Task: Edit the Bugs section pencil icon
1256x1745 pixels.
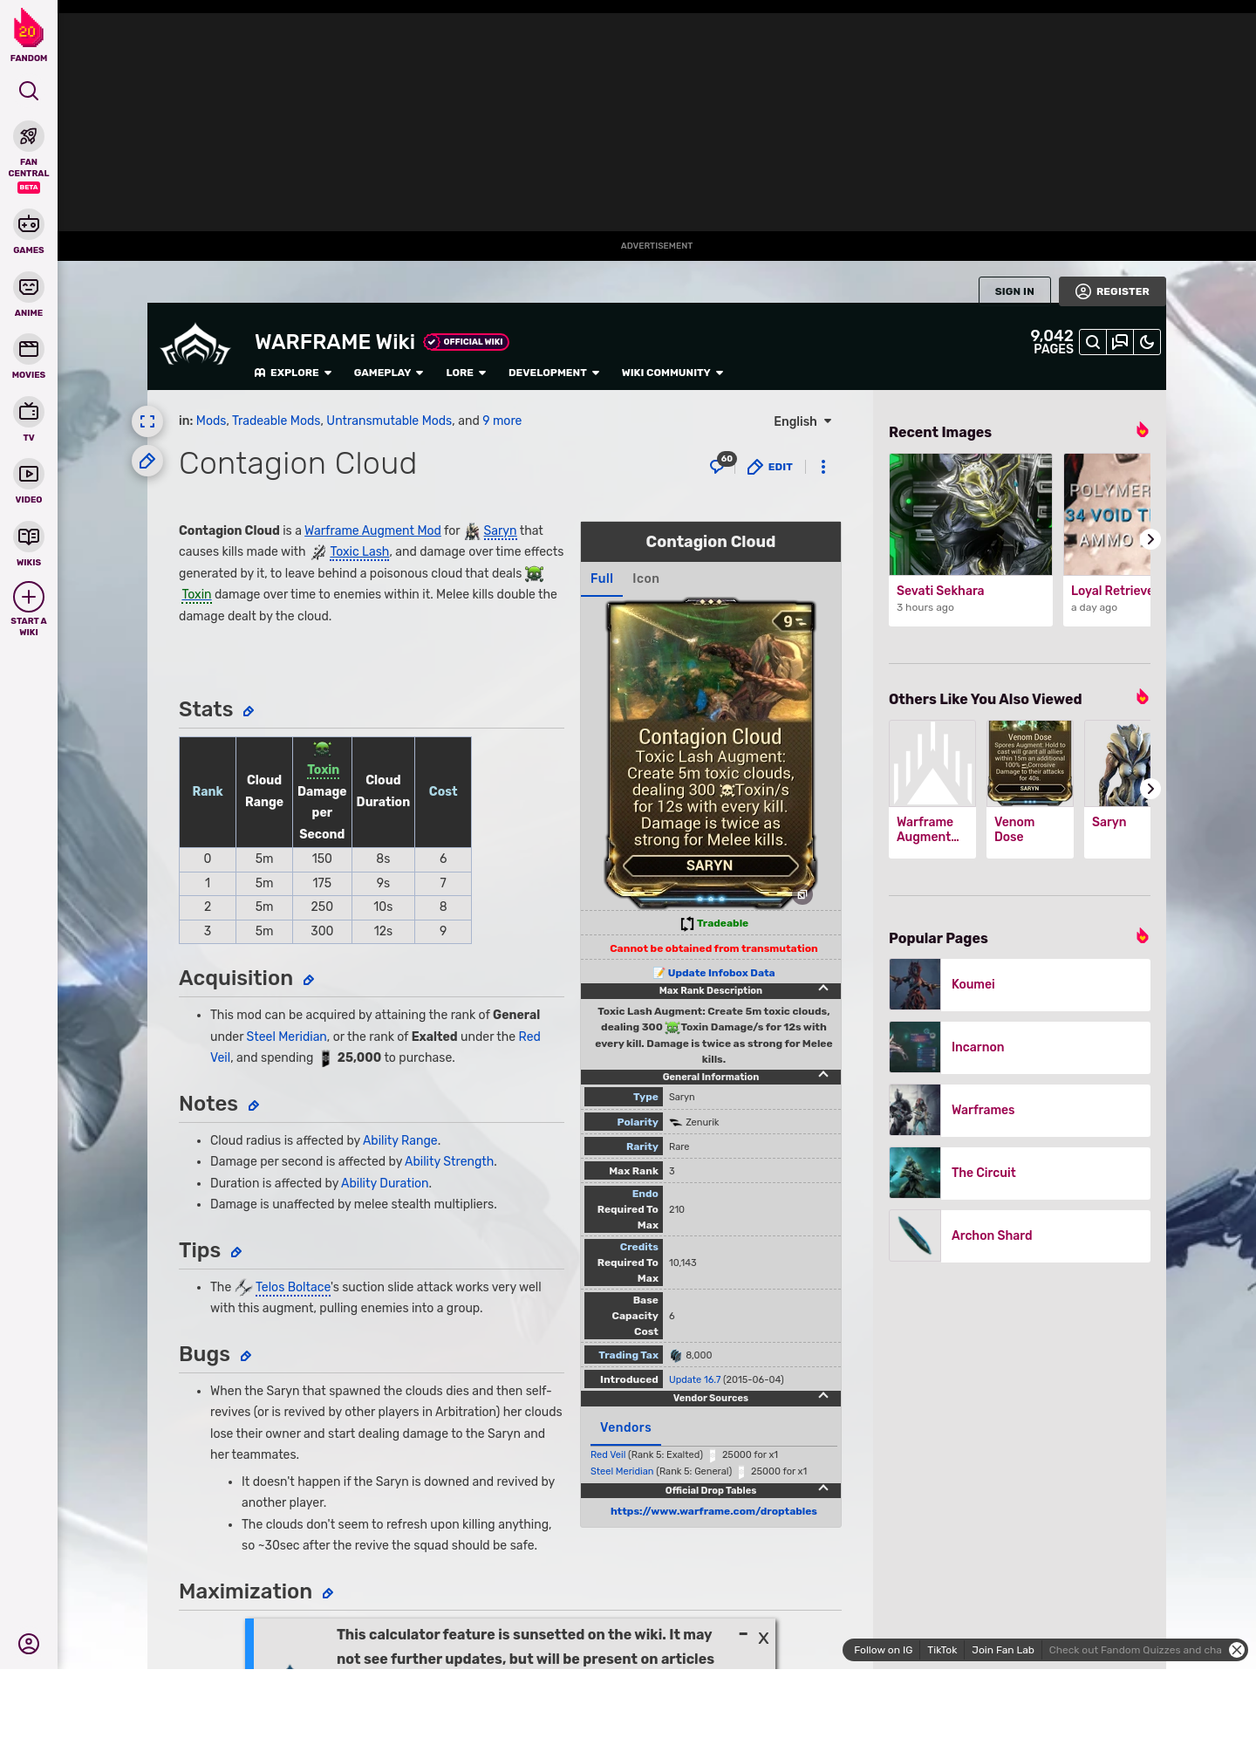Action: click(246, 1357)
